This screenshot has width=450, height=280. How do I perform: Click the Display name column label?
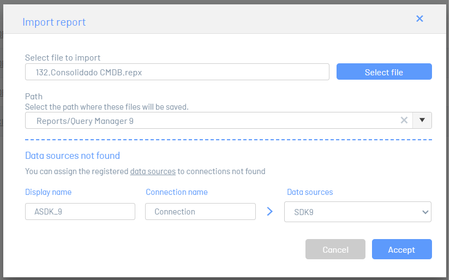[x=48, y=192]
